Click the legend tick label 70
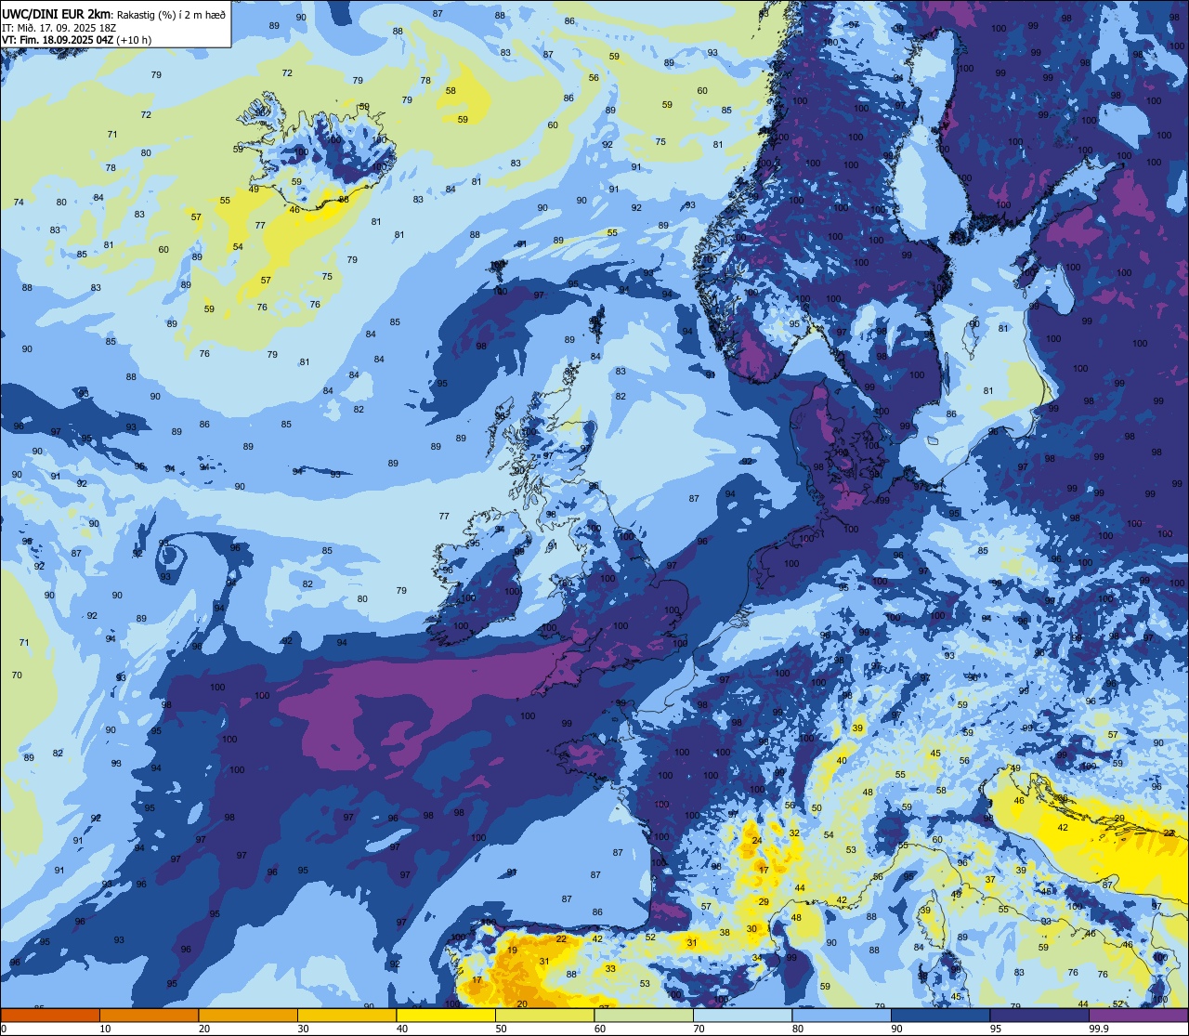Screen dimensions: 1189x1036 (699, 1029)
